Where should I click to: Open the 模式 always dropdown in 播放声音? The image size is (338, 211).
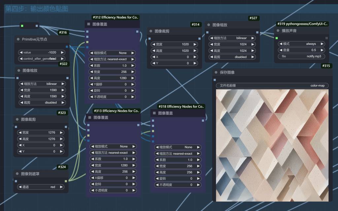point(302,44)
